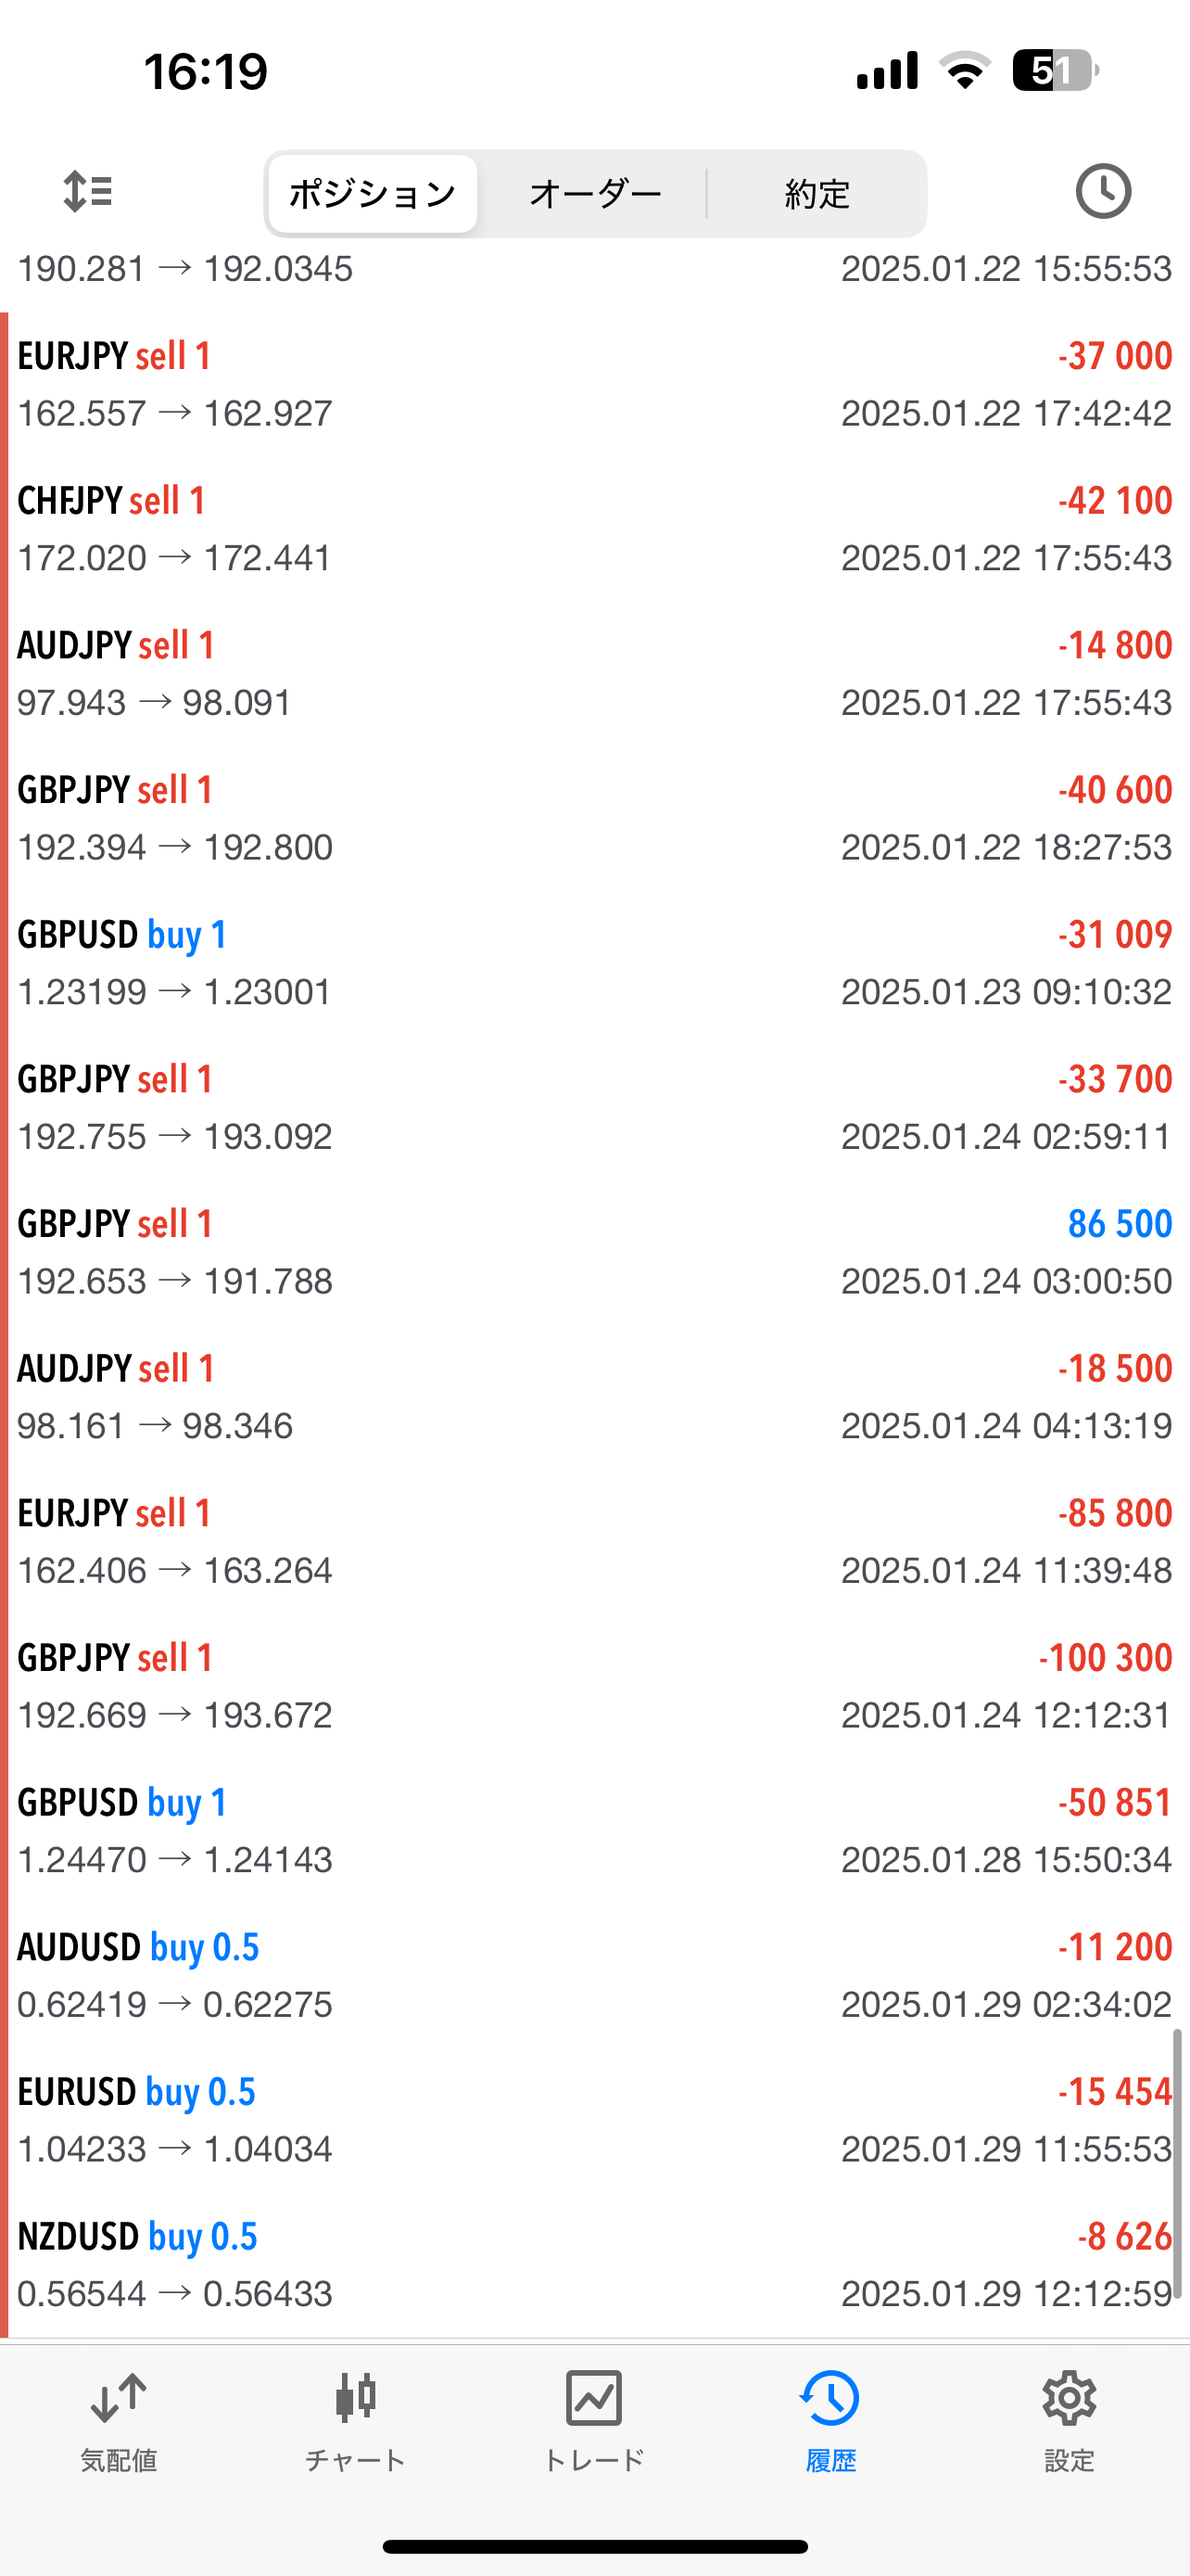Tap the EURUSD buy 0.5 position

(594, 2120)
